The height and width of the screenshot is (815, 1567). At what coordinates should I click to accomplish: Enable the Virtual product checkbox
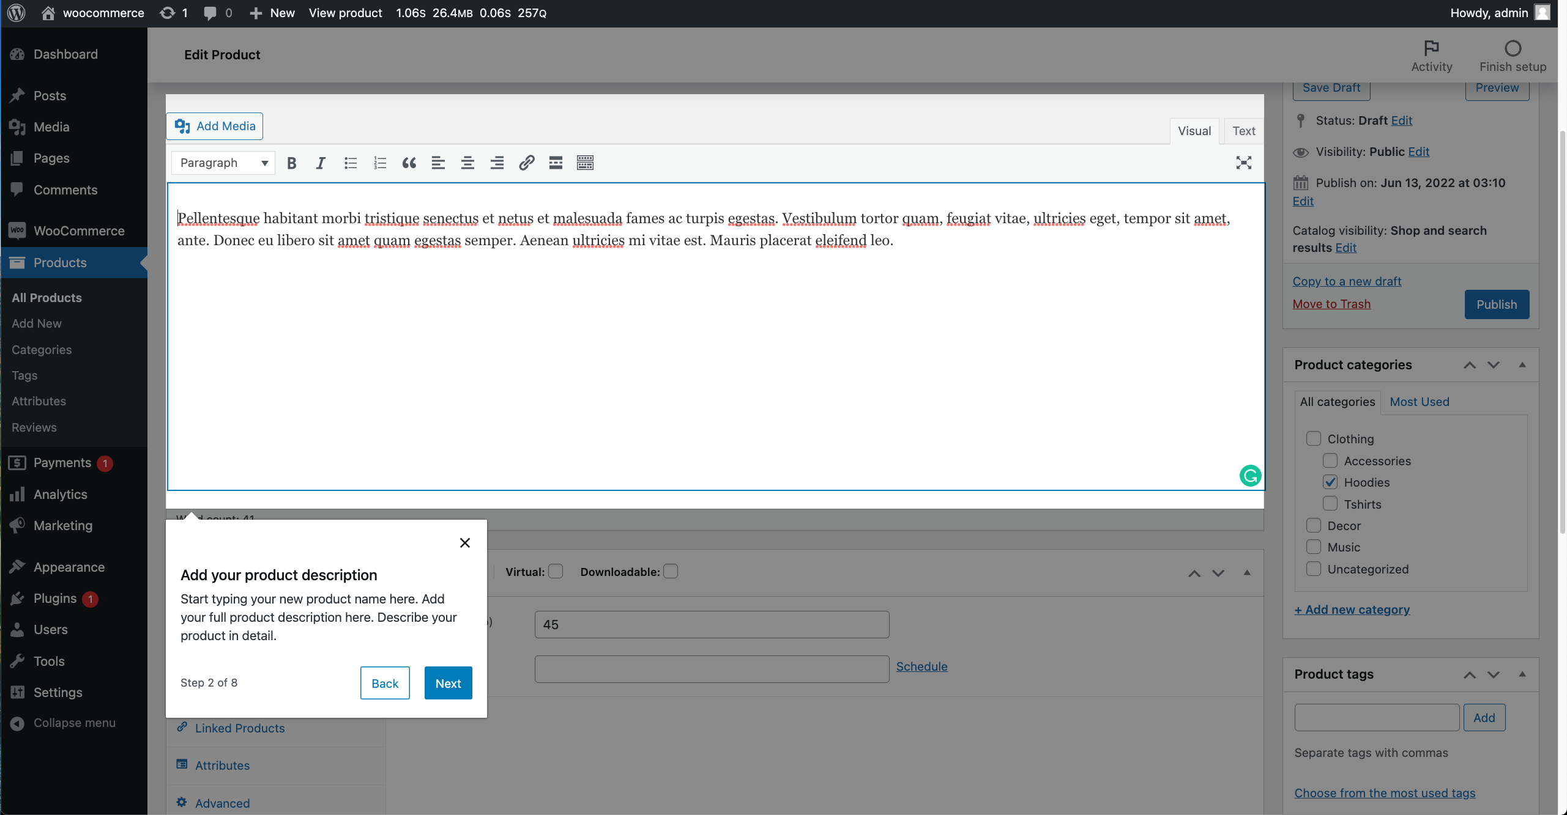click(x=556, y=571)
